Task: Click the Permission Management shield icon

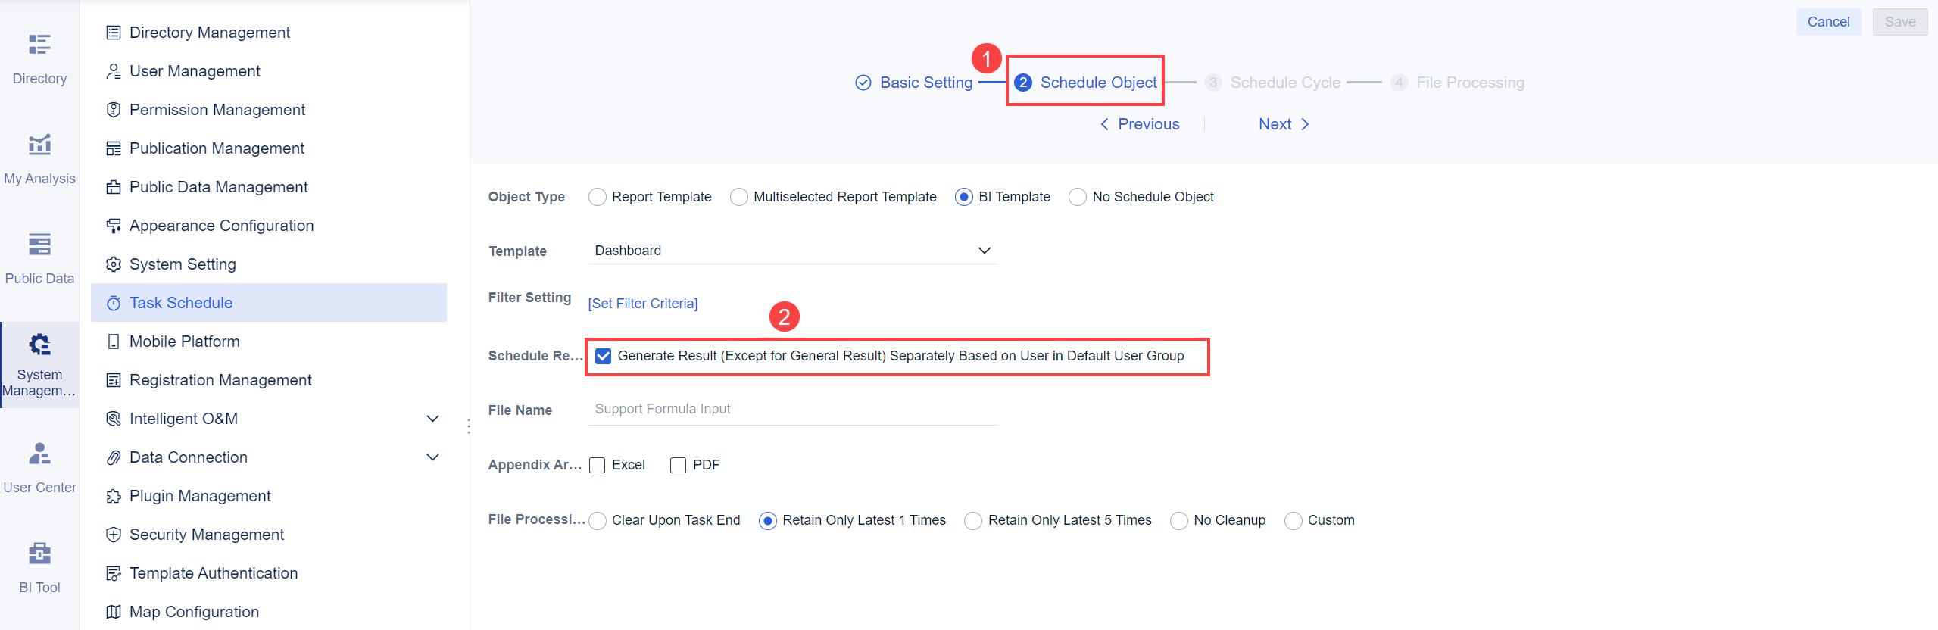Action: (x=114, y=110)
